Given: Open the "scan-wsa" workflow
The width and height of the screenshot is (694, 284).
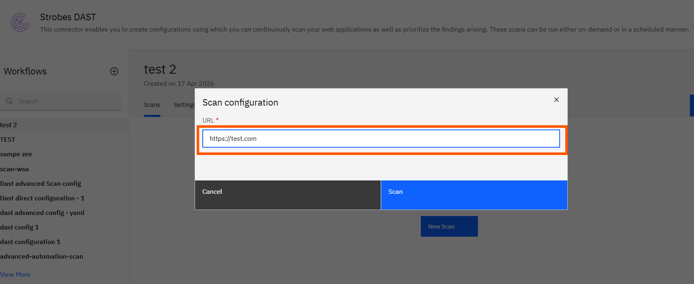Looking at the screenshot, I should click(x=15, y=169).
